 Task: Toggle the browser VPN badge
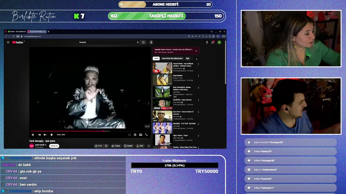click(18, 36)
